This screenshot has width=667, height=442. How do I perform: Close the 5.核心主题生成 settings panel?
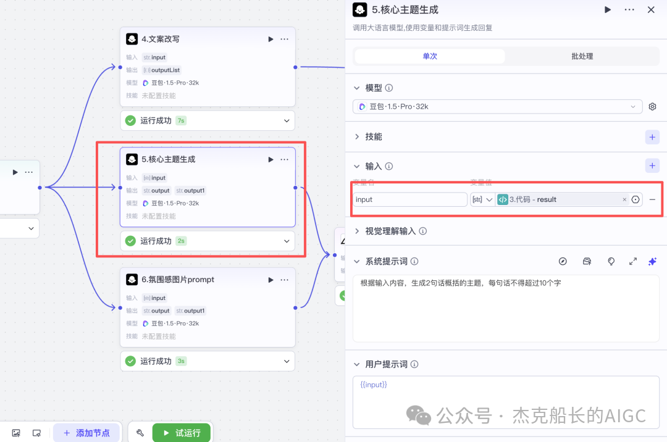[651, 10]
